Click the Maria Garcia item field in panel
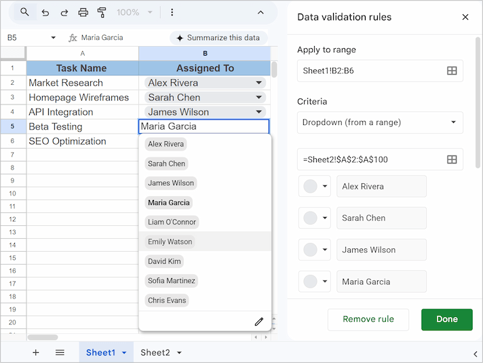This screenshot has width=483, height=363. click(x=381, y=282)
